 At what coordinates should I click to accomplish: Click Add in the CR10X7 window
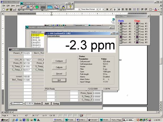[x=47, y=104]
